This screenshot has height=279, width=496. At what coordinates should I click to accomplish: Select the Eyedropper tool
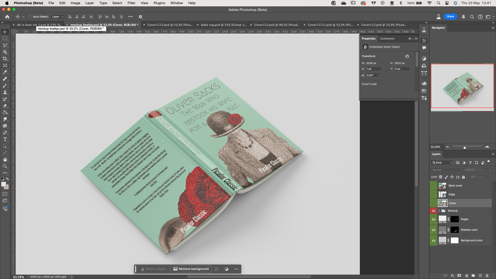pos(5,72)
